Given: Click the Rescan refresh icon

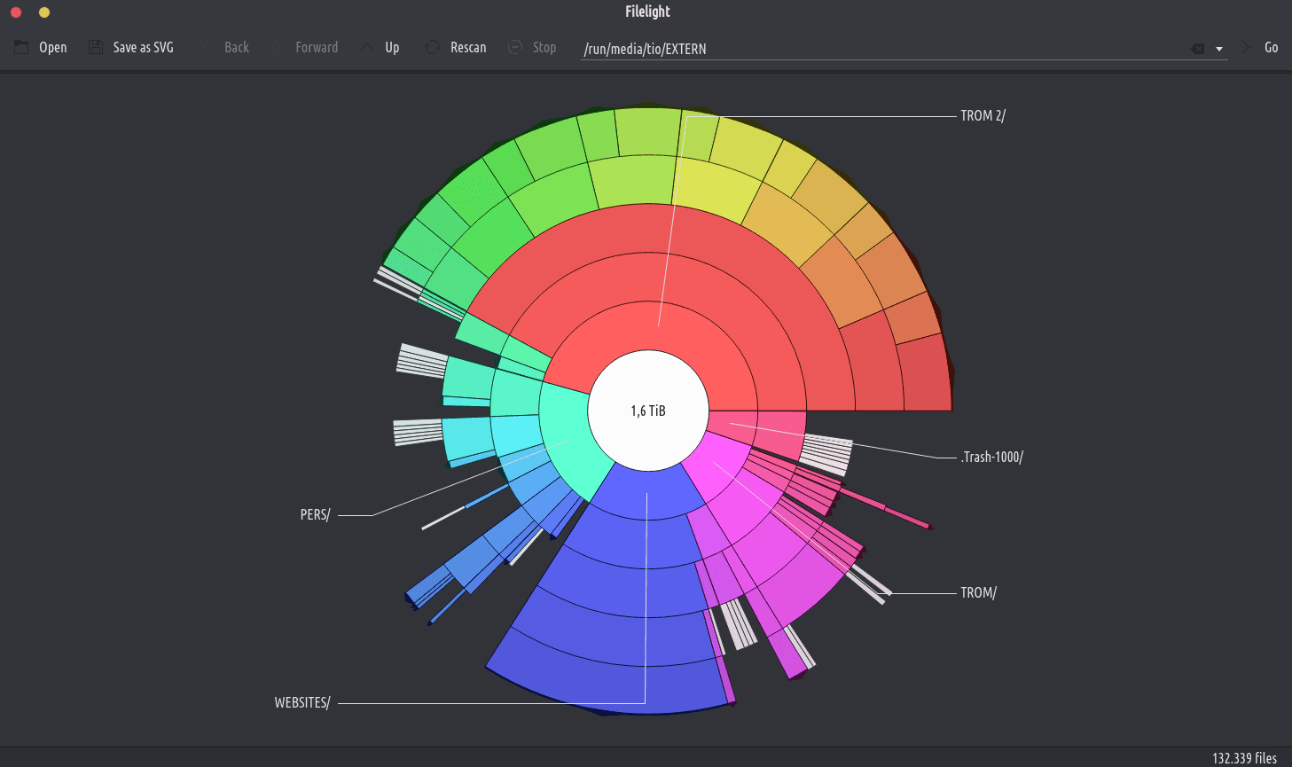Looking at the screenshot, I should pyautogui.click(x=433, y=48).
